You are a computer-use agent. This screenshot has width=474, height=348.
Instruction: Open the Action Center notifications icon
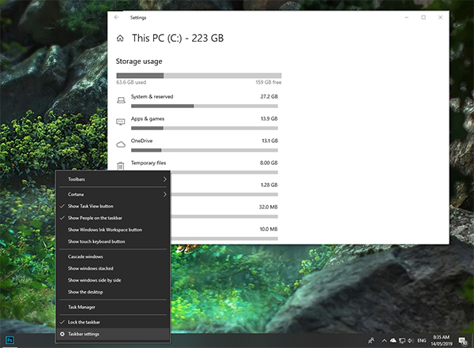pos(463,341)
